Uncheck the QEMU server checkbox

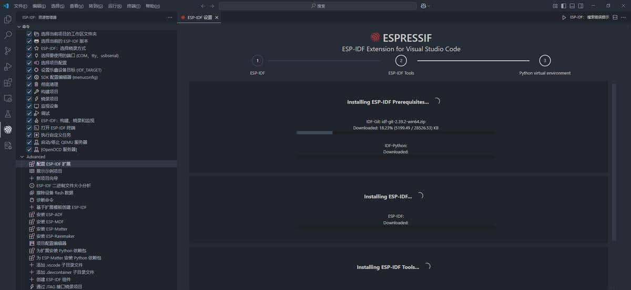pyautogui.click(x=29, y=142)
